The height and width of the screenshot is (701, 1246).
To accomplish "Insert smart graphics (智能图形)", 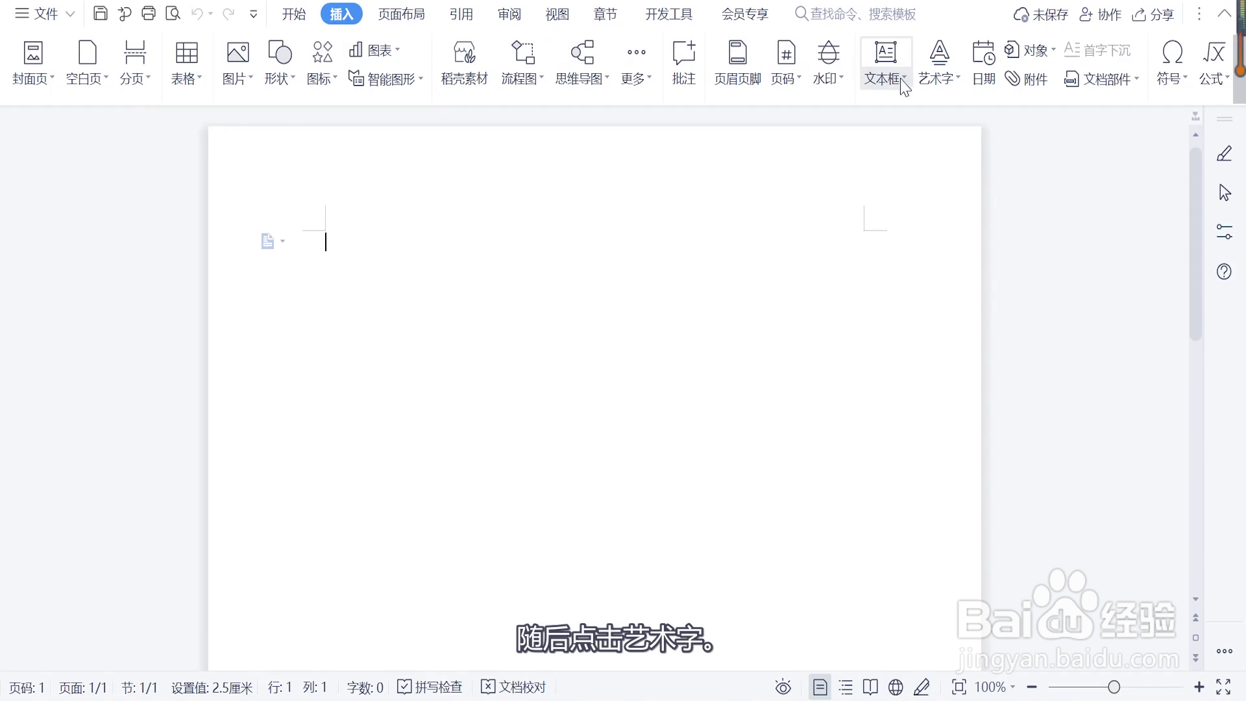I will pos(386,79).
